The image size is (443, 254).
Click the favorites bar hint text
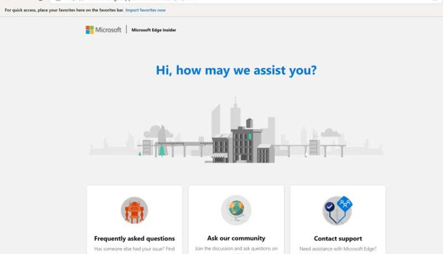pyautogui.click(x=64, y=10)
